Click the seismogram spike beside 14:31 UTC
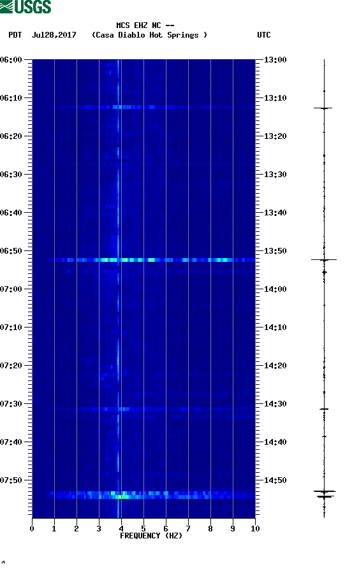 (324, 409)
